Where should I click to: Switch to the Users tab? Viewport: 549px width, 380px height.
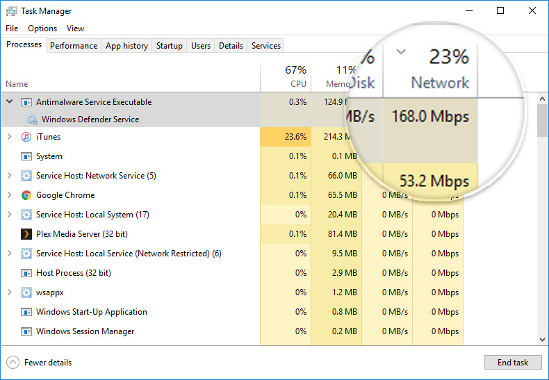coord(201,46)
